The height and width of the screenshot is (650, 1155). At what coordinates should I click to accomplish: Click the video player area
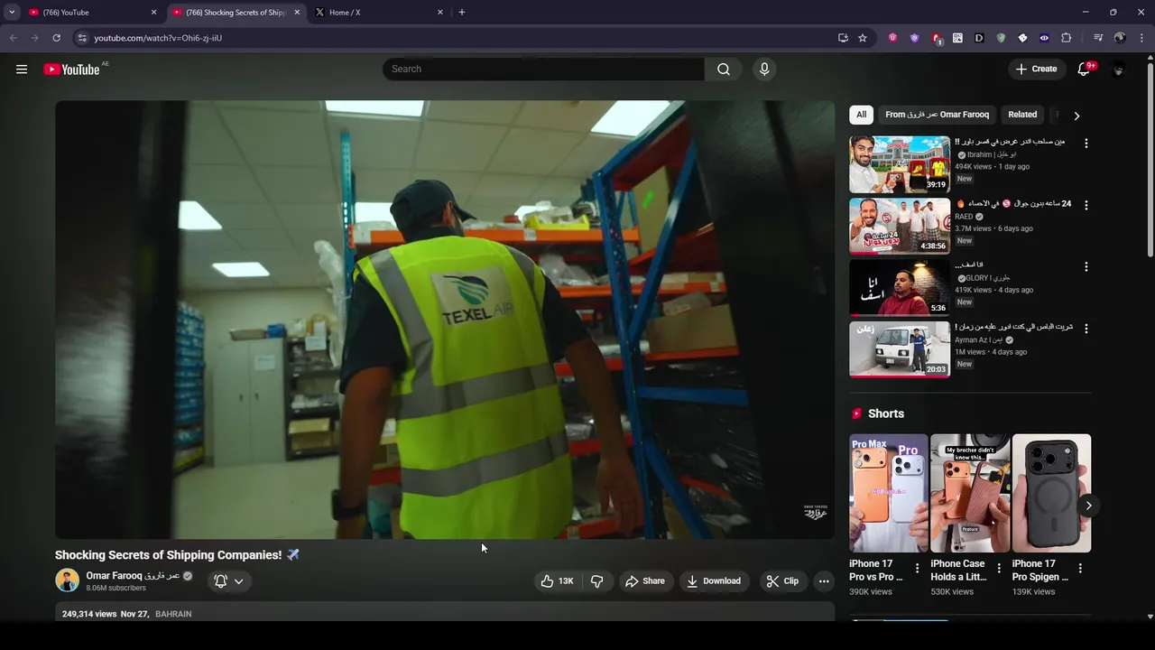pyautogui.click(x=445, y=320)
